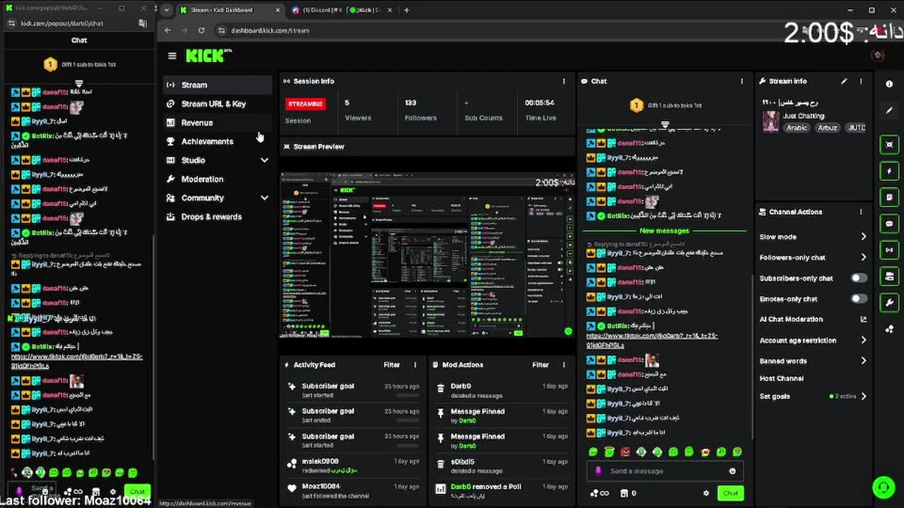
Task: Click the New messages divider in chat
Action: (664, 231)
